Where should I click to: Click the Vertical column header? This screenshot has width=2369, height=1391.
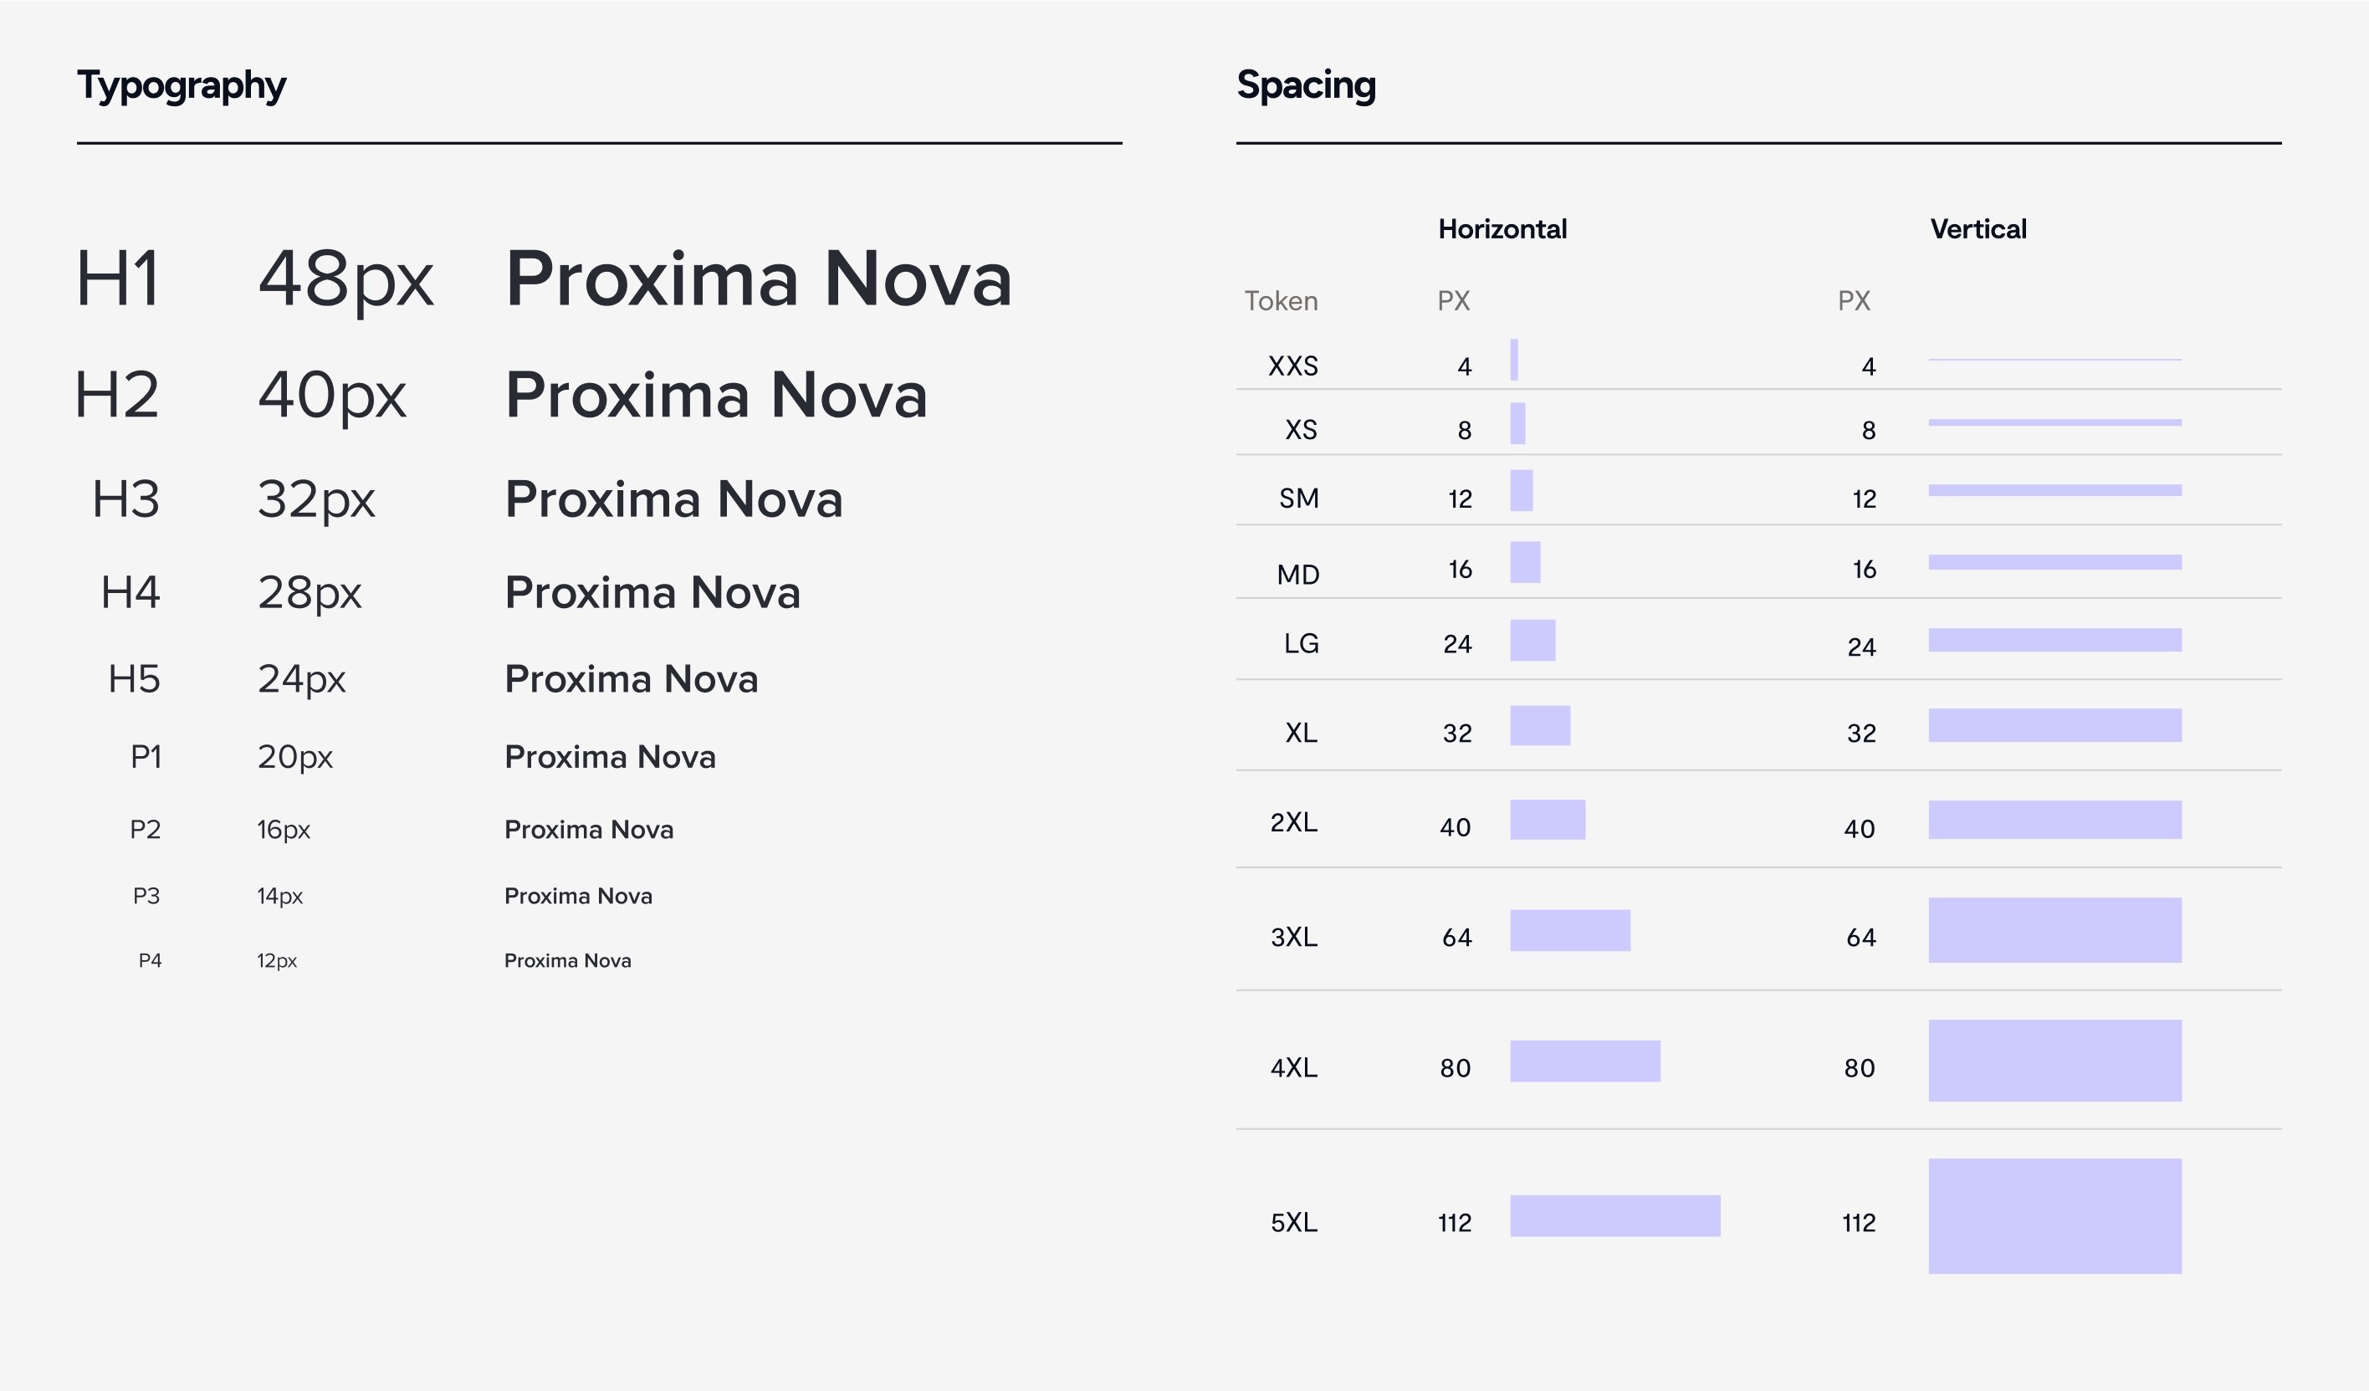[x=1978, y=229]
